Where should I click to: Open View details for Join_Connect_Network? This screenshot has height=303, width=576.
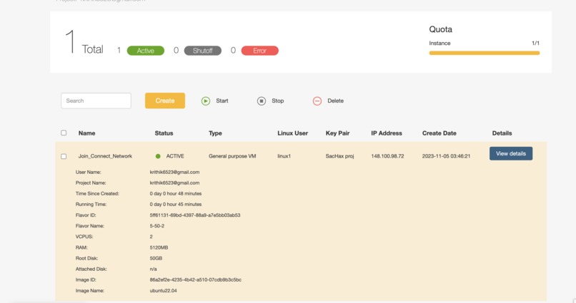point(511,153)
